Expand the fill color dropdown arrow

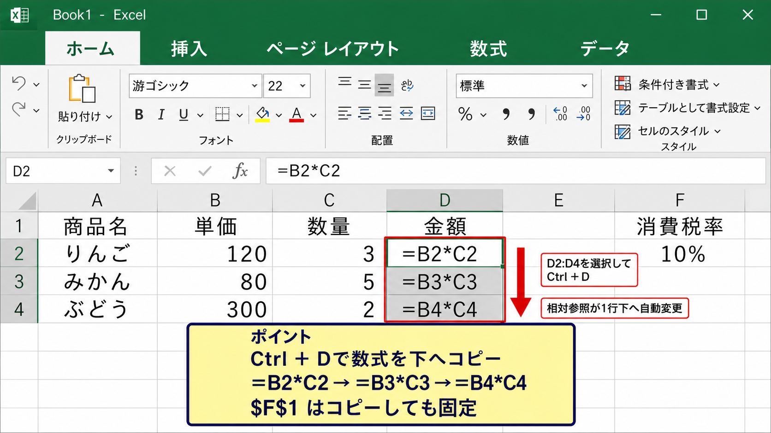(x=279, y=115)
